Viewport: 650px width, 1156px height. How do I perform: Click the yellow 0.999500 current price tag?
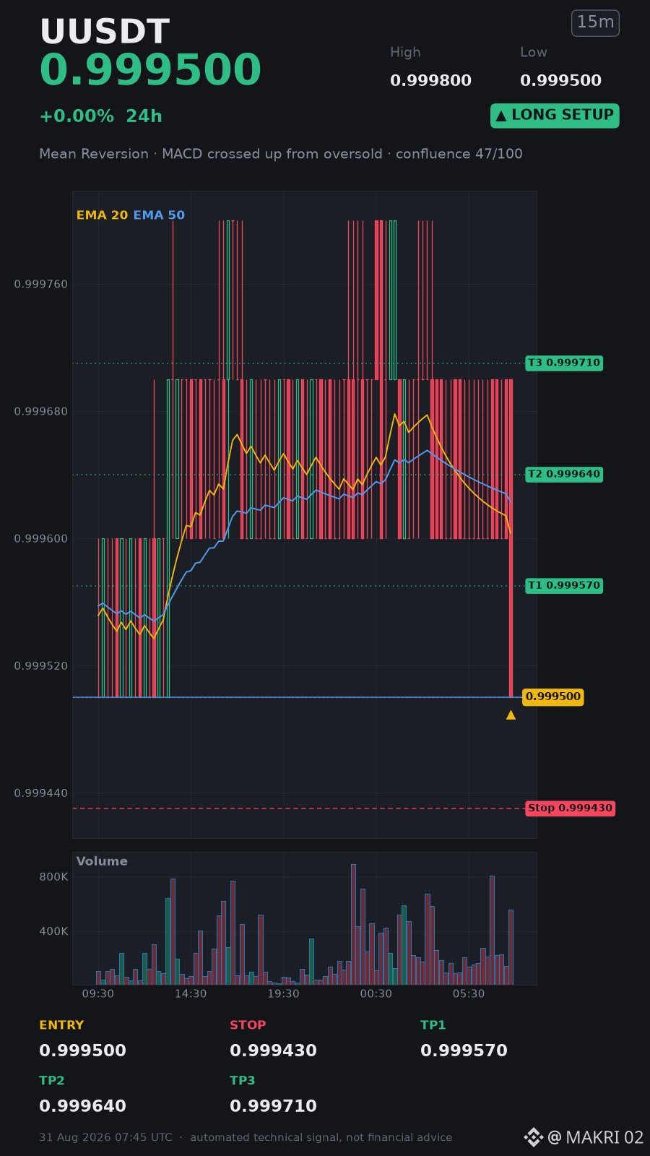pyautogui.click(x=553, y=696)
